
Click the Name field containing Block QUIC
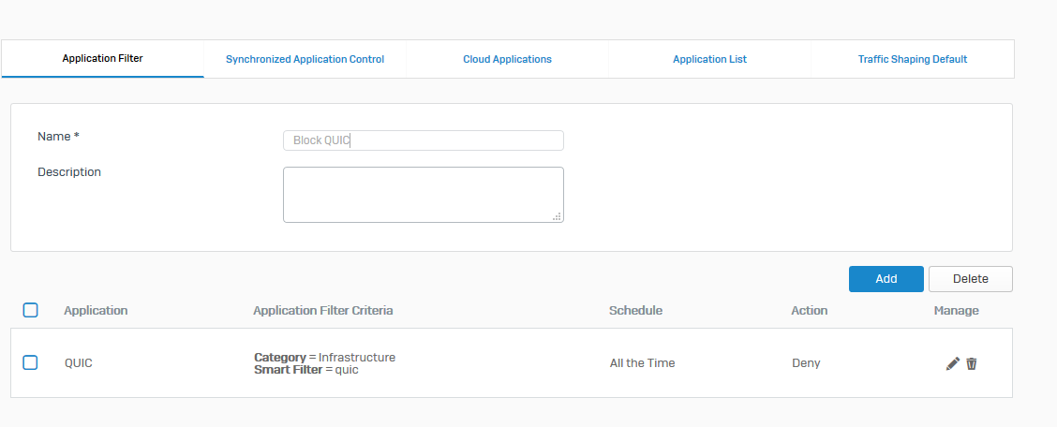point(423,140)
